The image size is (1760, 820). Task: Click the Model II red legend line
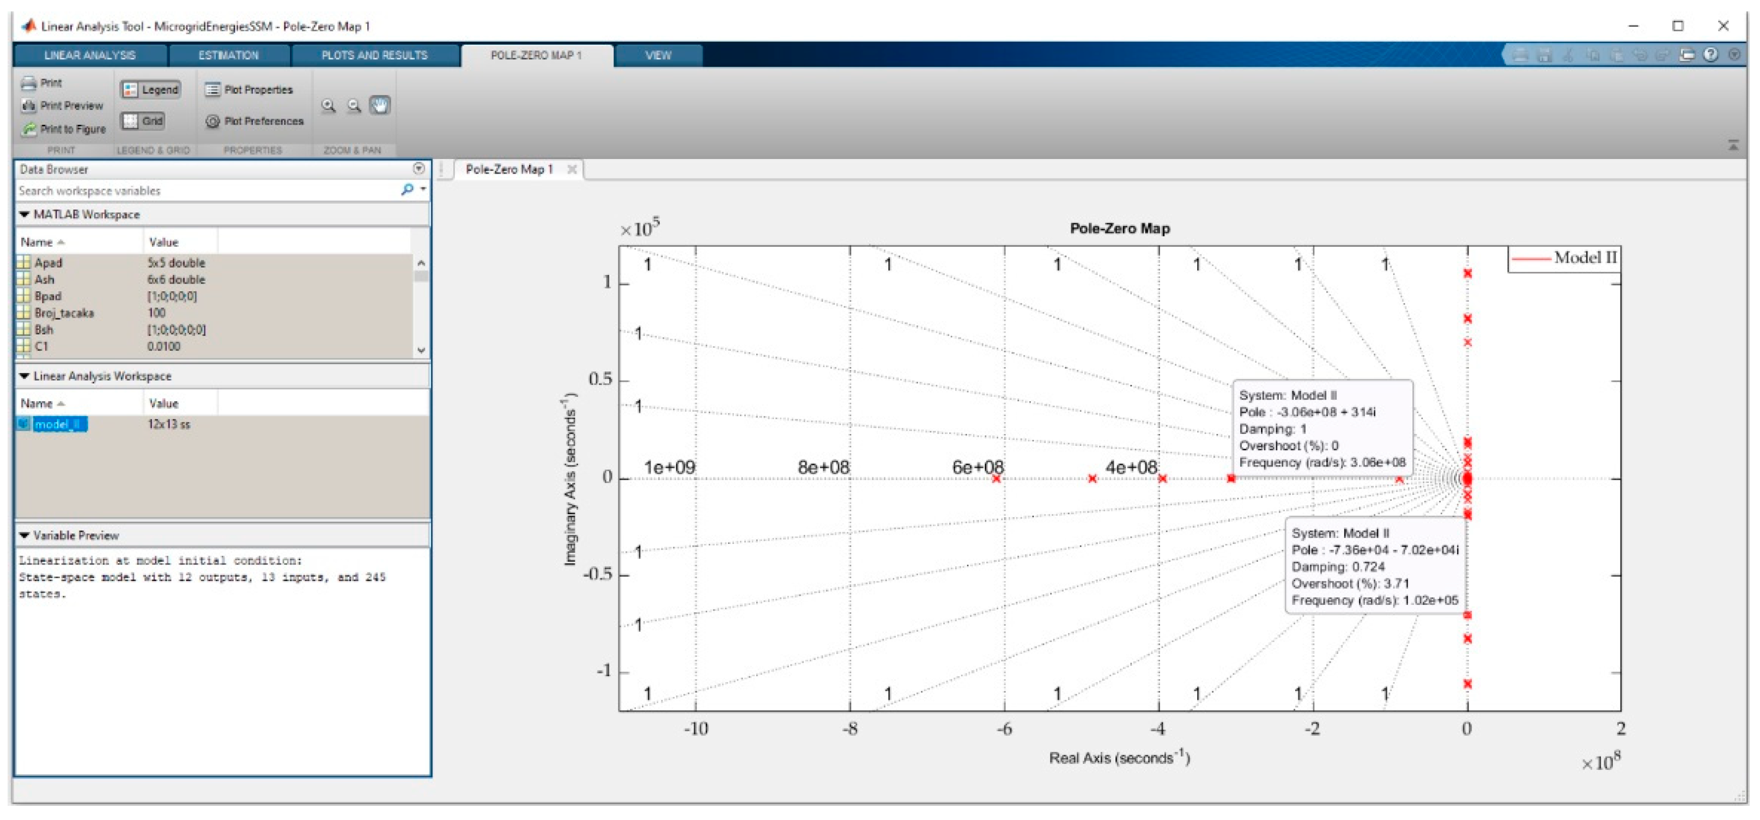(x=1531, y=259)
